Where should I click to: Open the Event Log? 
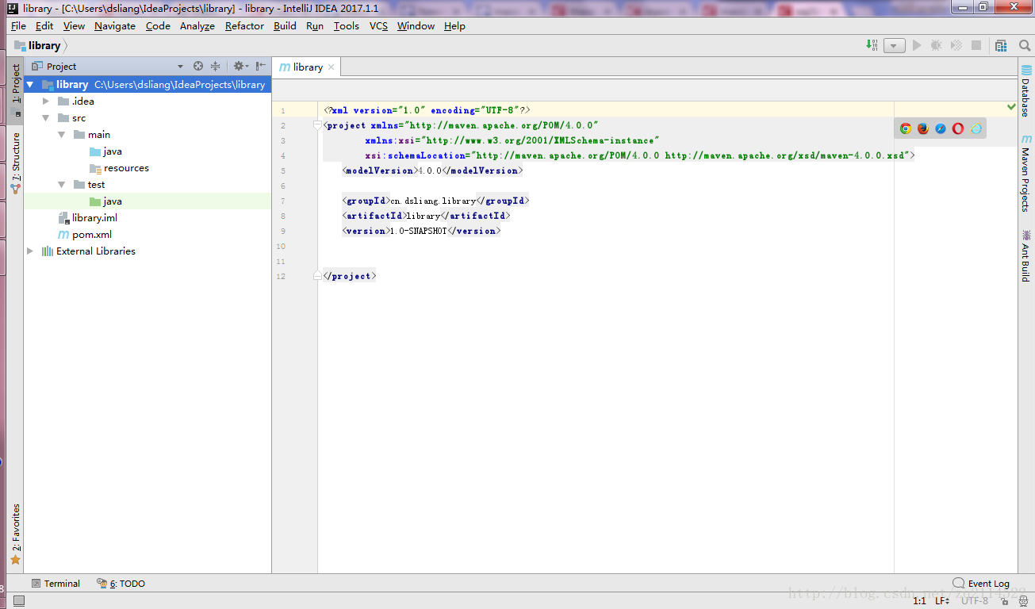click(981, 584)
